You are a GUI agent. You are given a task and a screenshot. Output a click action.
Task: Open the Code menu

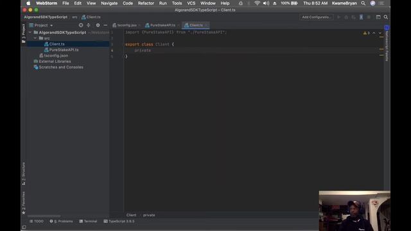click(x=128, y=3)
